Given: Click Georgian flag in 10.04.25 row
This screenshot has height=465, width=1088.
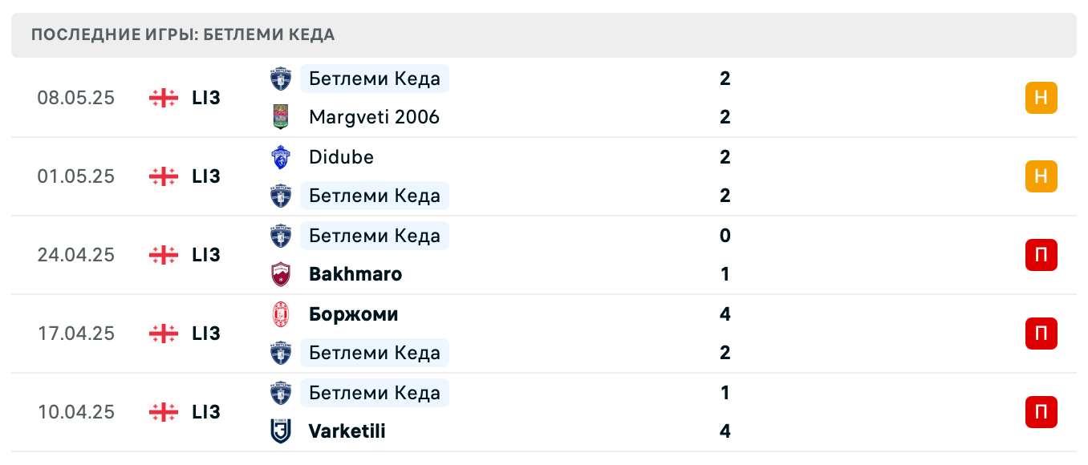Looking at the screenshot, I should click(x=164, y=412).
